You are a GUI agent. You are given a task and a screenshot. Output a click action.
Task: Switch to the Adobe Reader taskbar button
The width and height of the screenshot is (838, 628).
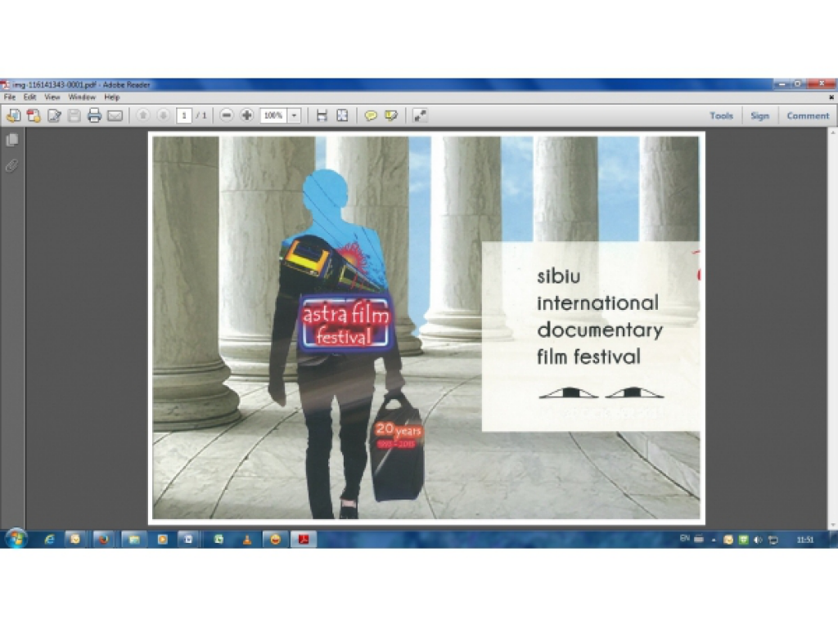pyautogui.click(x=304, y=540)
